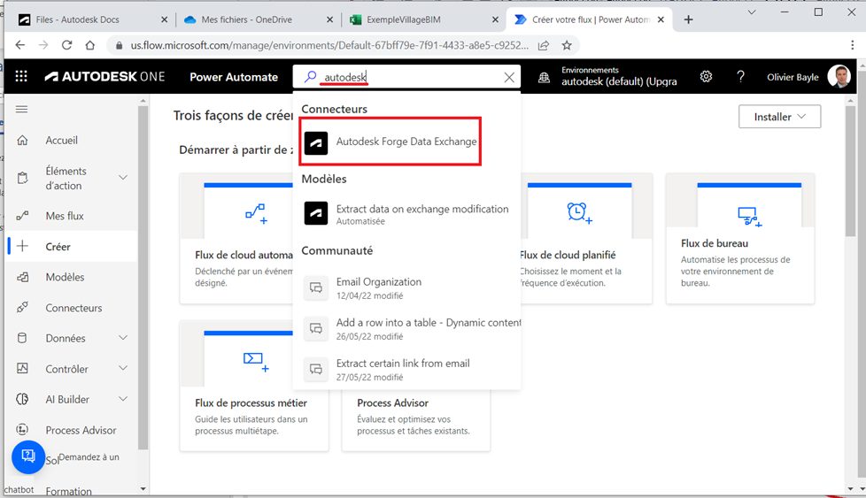
Task: Open the Environnements picker icon
Action: (544, 77)
